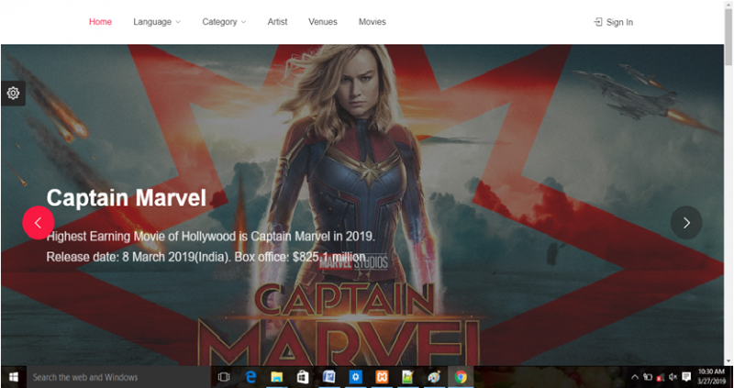The image size is (734, 388).
Task: Go to the previous slide with the red arrow
Action: pyautogui.click(x=39, y=223)
